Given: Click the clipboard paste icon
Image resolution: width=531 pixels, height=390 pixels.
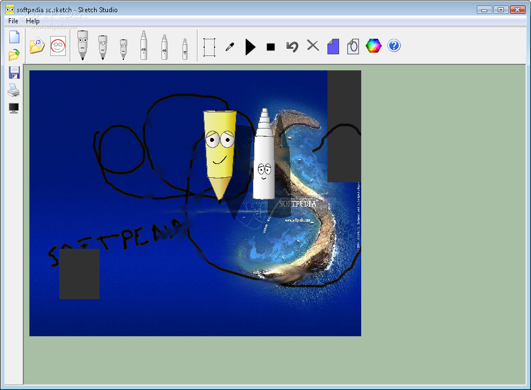Looking at the screenshot, I should [353, 47].
